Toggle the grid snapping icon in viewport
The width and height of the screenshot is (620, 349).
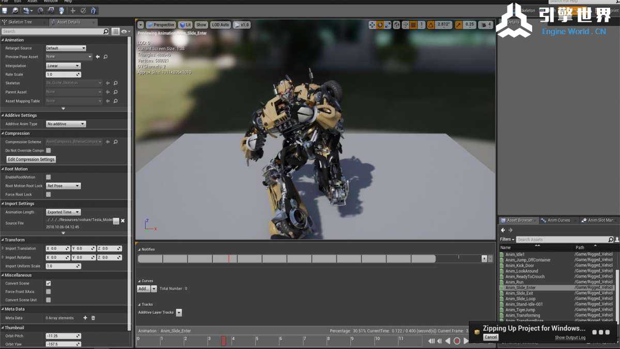[413, 25]
